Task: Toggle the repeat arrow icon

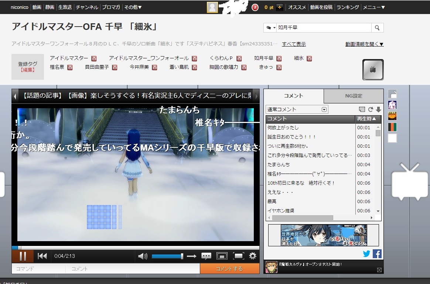Action: tap(191, 256)
